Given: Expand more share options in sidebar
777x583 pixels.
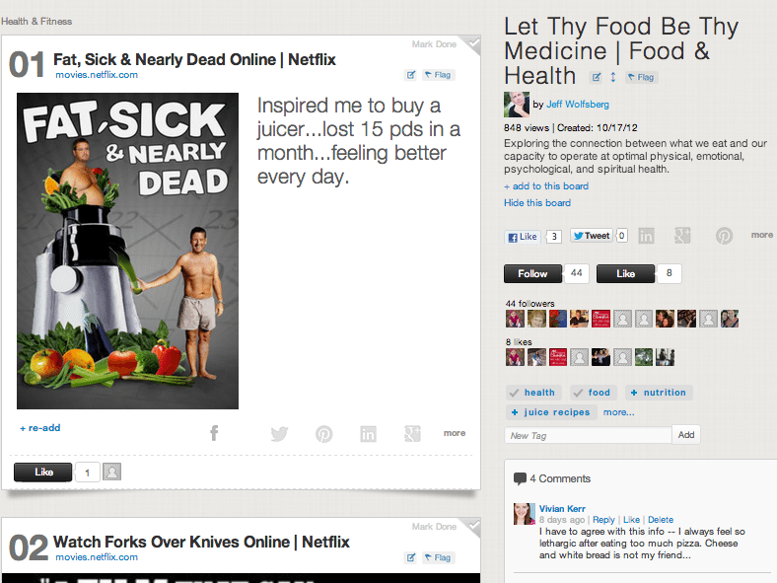Looking at the screenshot, I should tap(761, 235).
